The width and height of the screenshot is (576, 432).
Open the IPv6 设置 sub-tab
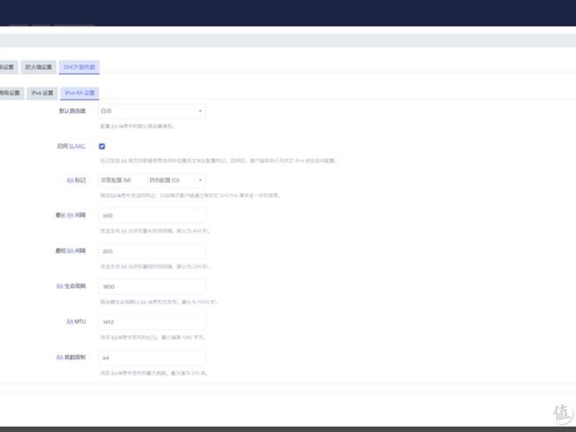(42, 94)
